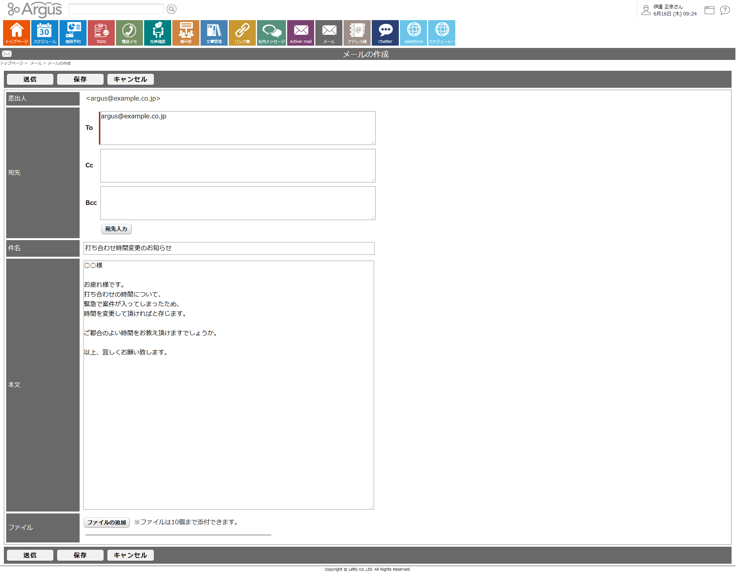Open the Schedule calendar icon
The height and width of the screenshot is (573, 742).
45,33
